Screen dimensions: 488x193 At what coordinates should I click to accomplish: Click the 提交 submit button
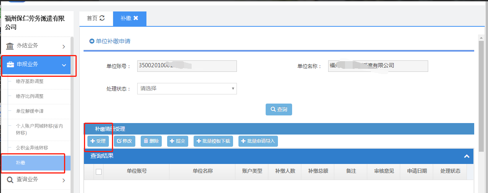pyautogui.click(x=177, y=141)
